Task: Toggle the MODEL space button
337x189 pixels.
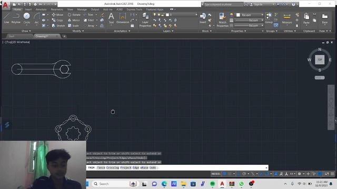Action: [x=216, y=174]
